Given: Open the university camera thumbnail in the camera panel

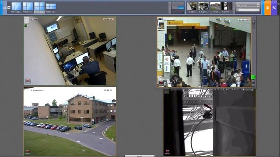Looking at the screenshot, I should pyautogui.click(x=215, y=6).
